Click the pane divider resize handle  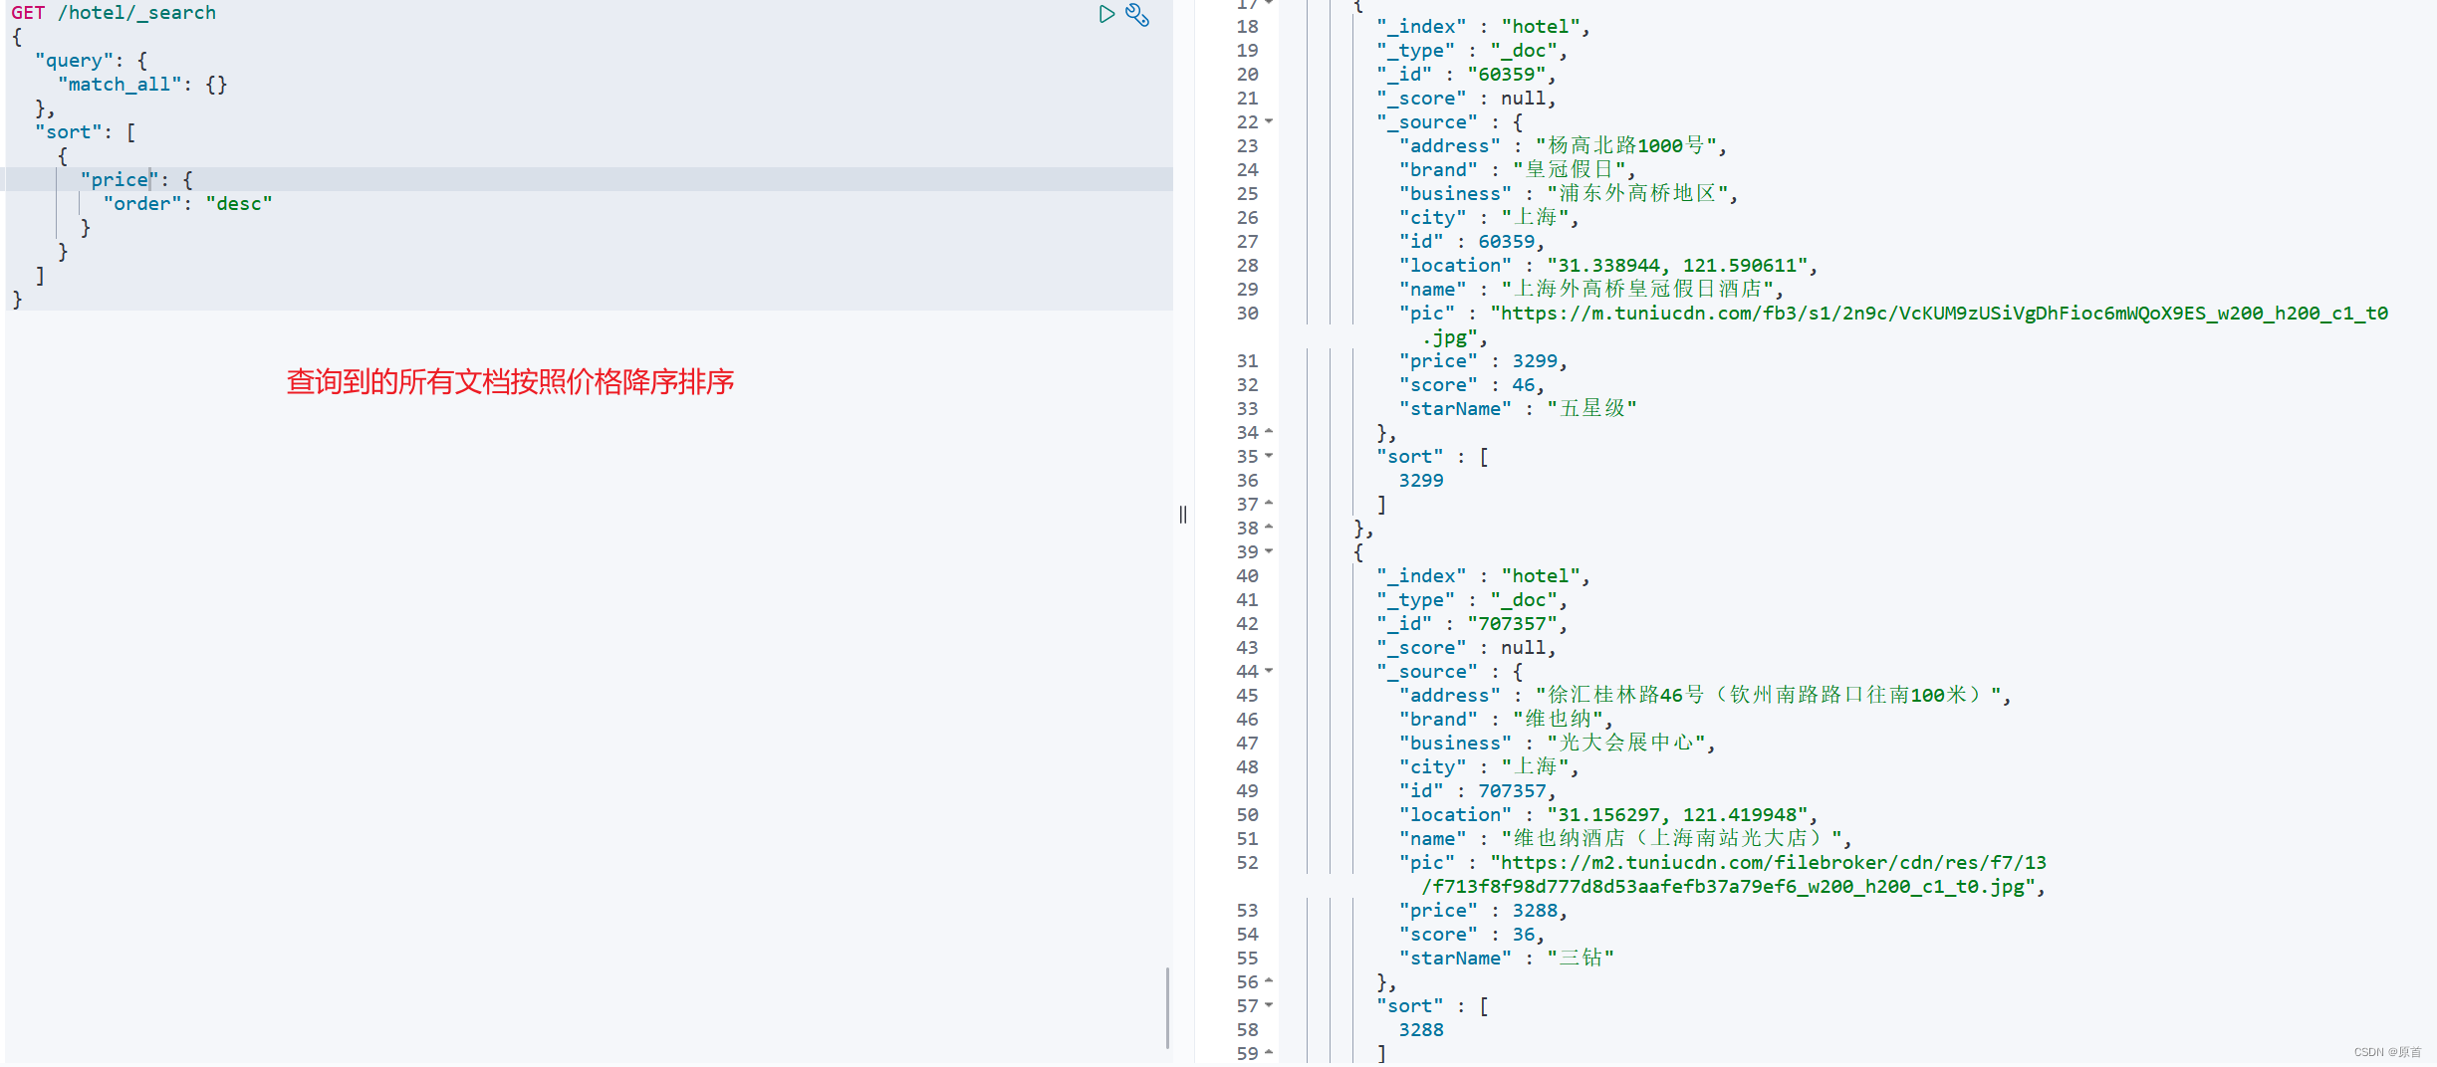tap(1183, 515)
